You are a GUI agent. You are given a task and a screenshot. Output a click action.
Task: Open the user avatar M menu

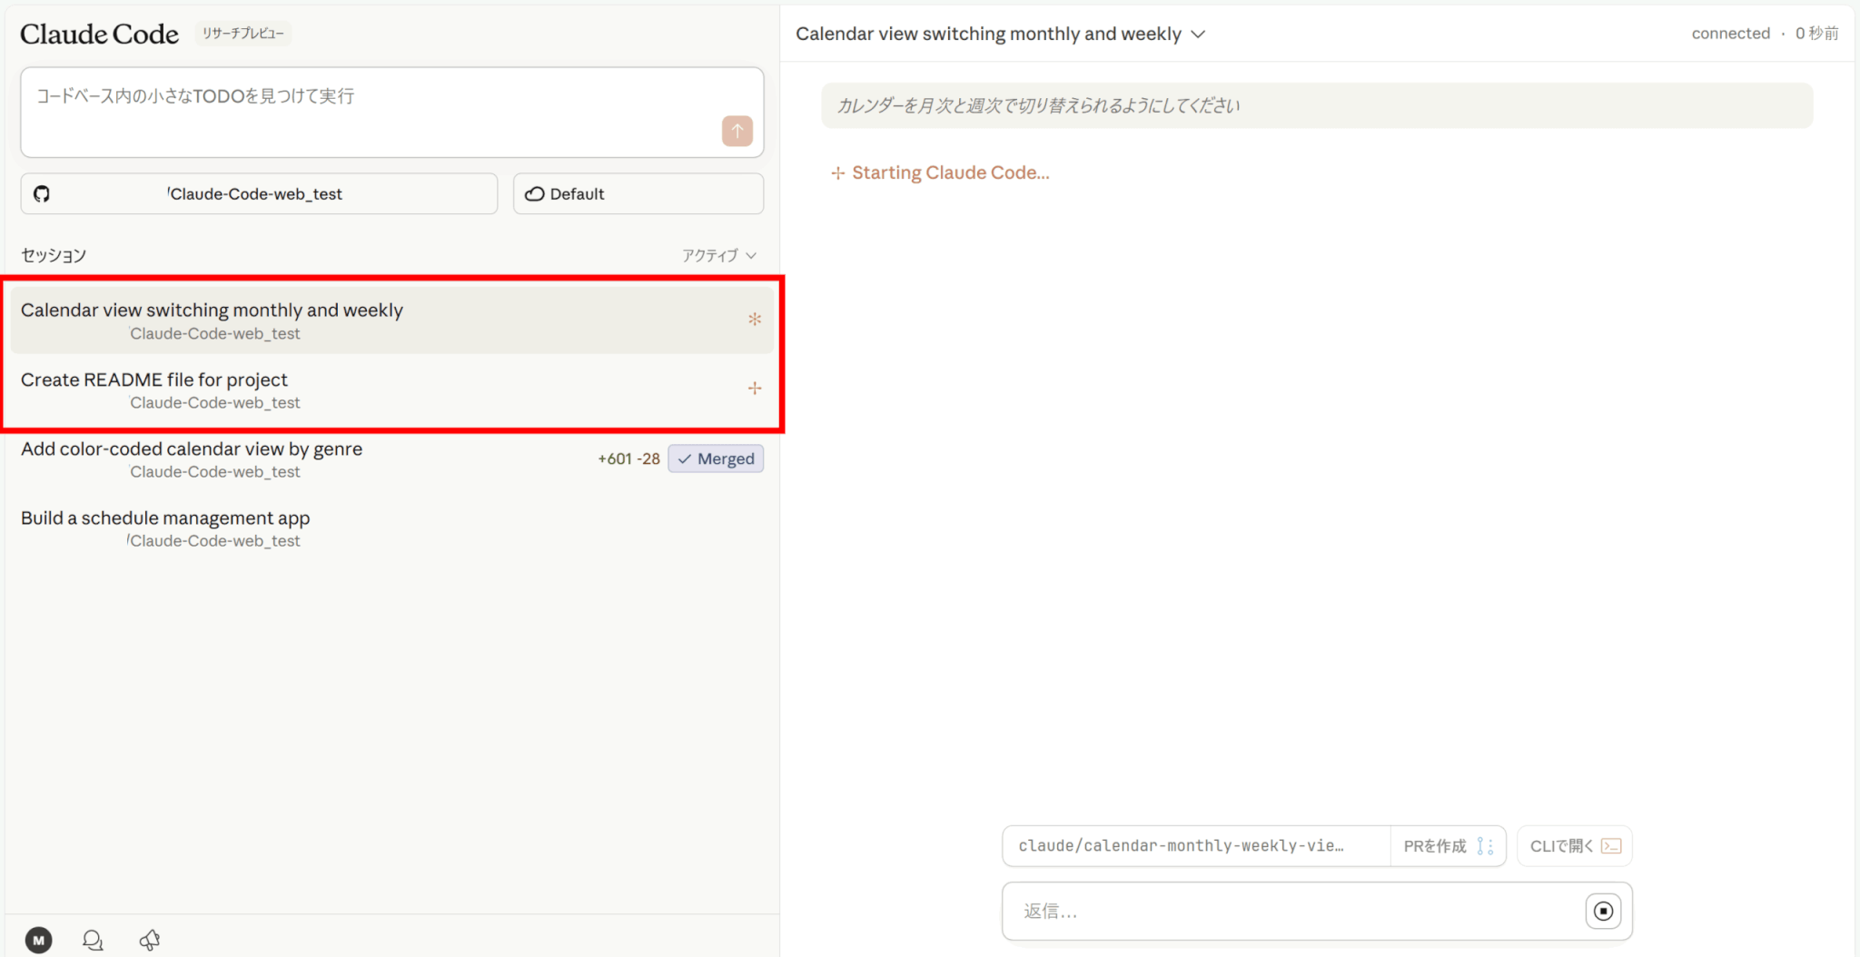pyautogui.click(x=38, y=940)
